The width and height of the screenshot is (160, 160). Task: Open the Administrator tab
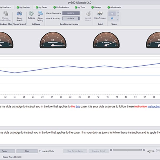click(x=114, y=7)
